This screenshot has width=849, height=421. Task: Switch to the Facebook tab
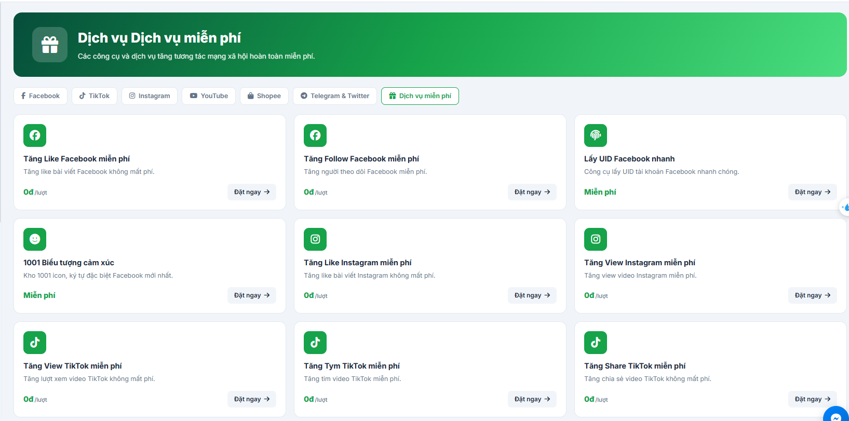(x=41, y=96)
